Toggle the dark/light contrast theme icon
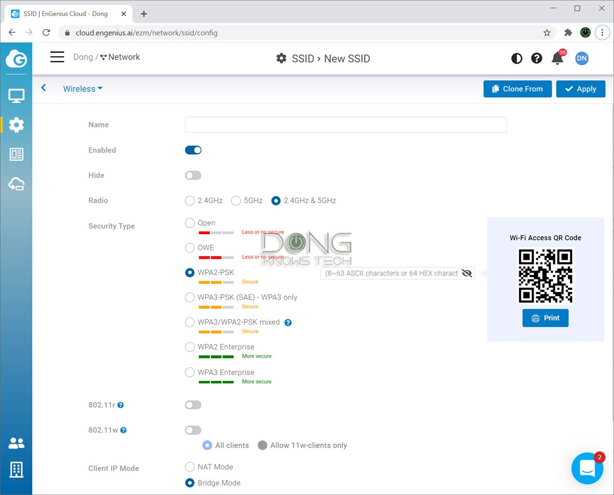 pyautogui.click(x=517, y=58)
